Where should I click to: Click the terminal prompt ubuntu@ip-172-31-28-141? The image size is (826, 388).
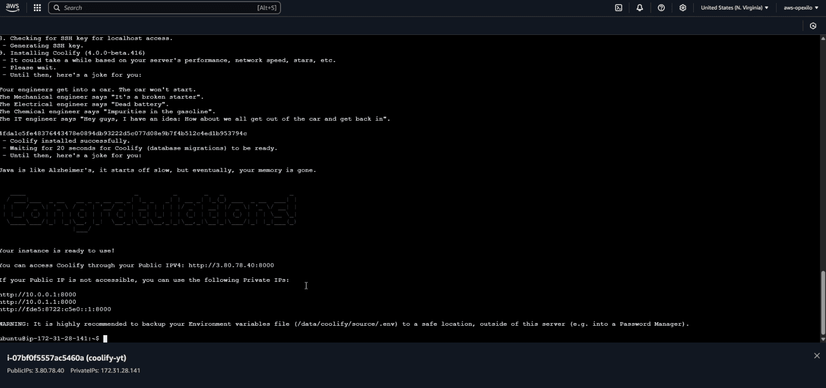tap(49, 339)
